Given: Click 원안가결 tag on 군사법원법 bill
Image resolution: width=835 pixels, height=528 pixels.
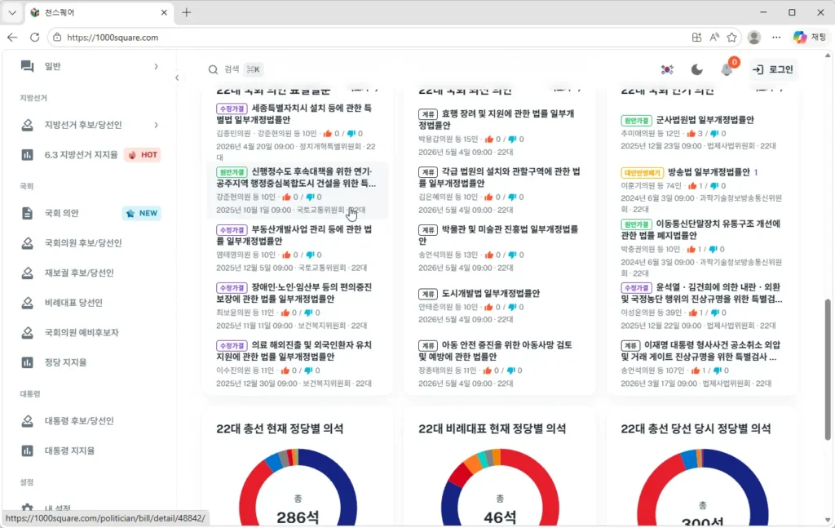Looking at the screenshot, I should pyautogui.click(x=636, y=120).
